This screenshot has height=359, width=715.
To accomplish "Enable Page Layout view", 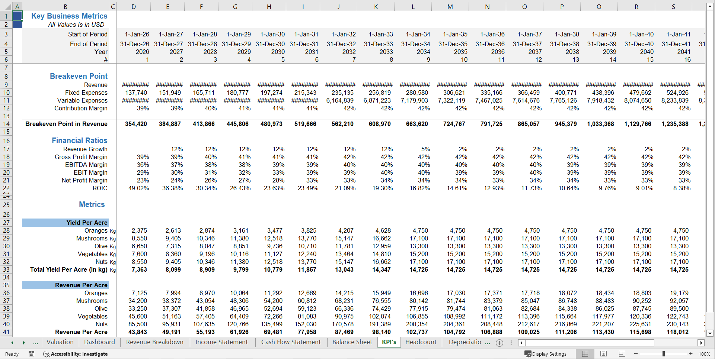I will coord(603,354).
